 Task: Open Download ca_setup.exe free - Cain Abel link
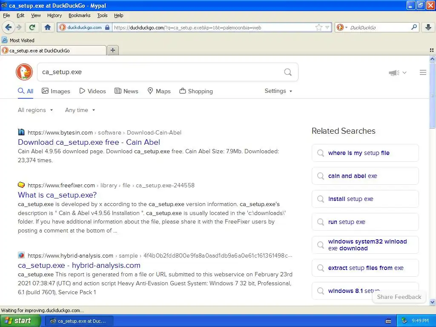tap(89, 142)
